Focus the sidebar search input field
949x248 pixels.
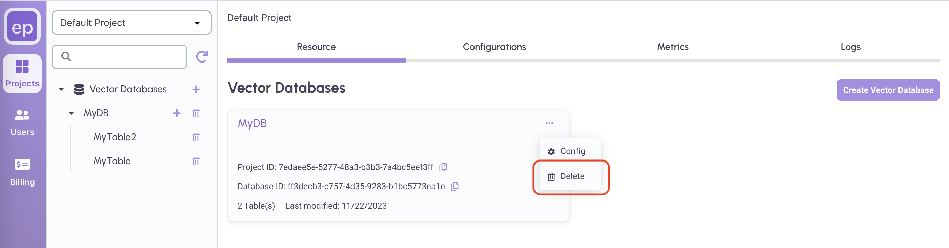[125, 56]
